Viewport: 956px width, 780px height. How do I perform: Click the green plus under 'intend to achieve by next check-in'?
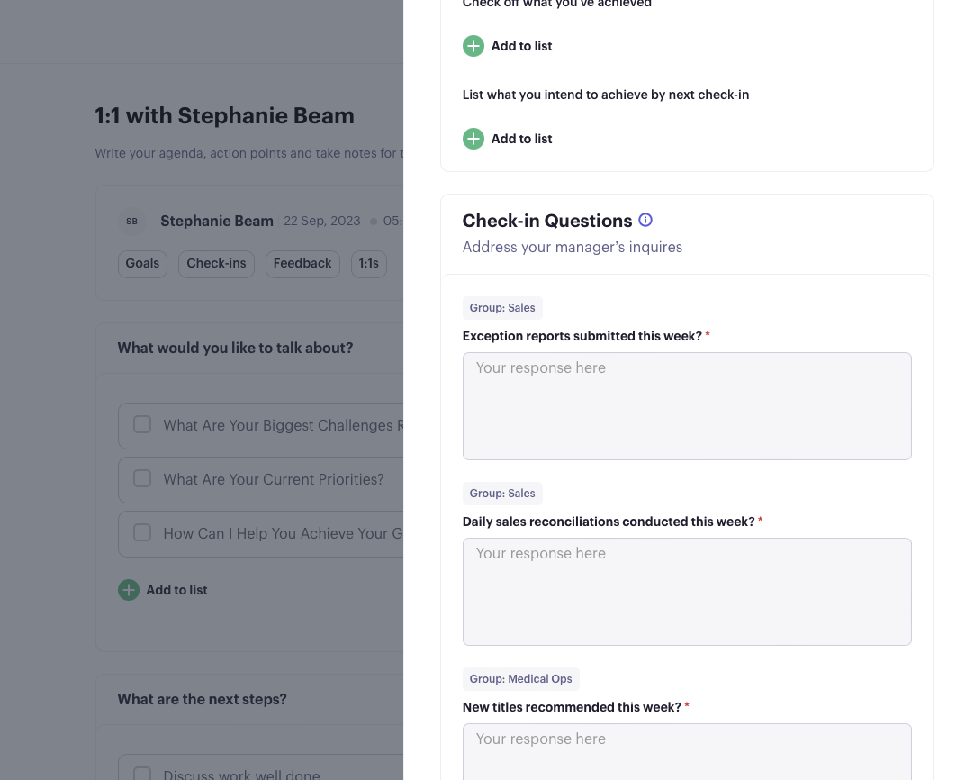click(x=473, y=139)
